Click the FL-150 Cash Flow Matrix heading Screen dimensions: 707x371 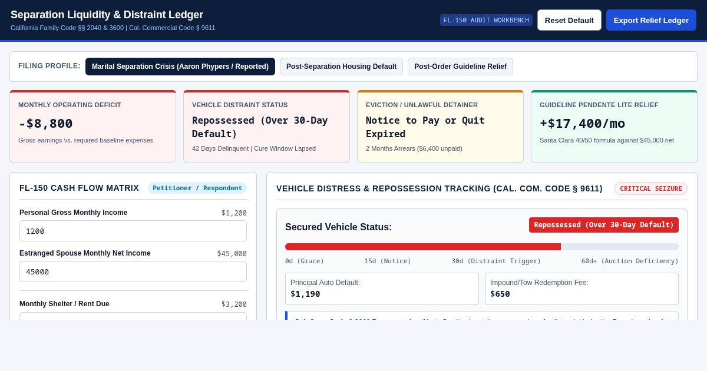[x=80, y=188]
